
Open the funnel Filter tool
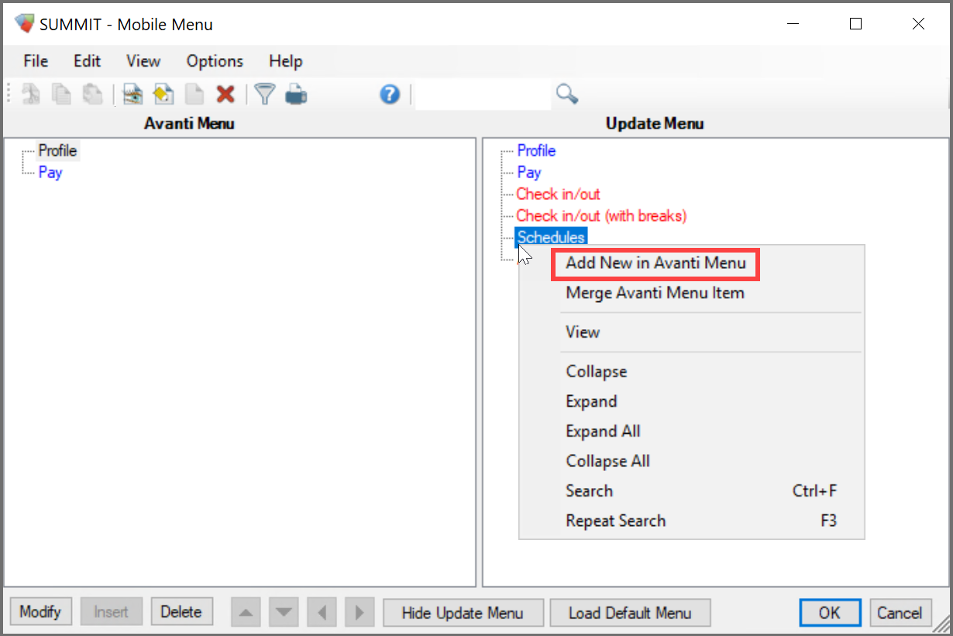pyautogui.click(x=265, y=95)
